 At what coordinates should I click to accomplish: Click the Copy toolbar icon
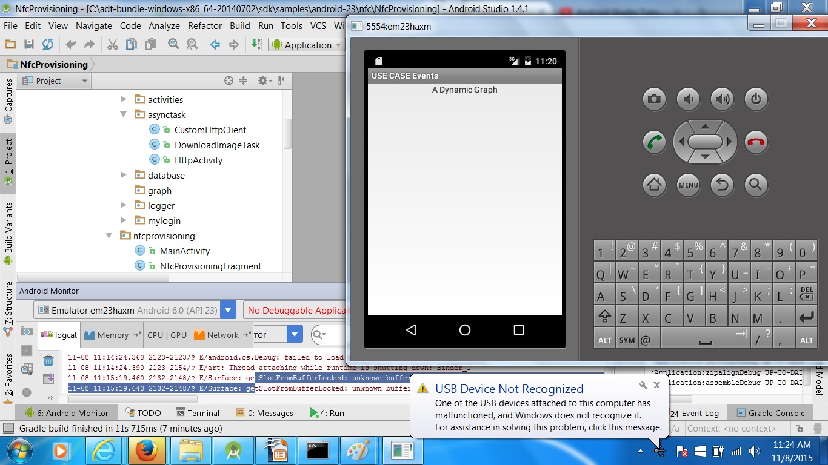coord(131,44)
